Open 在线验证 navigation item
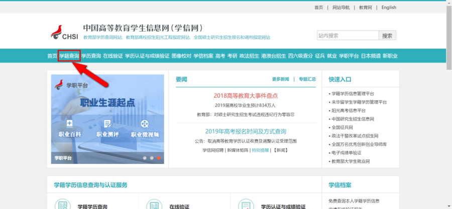The image size is (452, 209). (x=113, y=56)
